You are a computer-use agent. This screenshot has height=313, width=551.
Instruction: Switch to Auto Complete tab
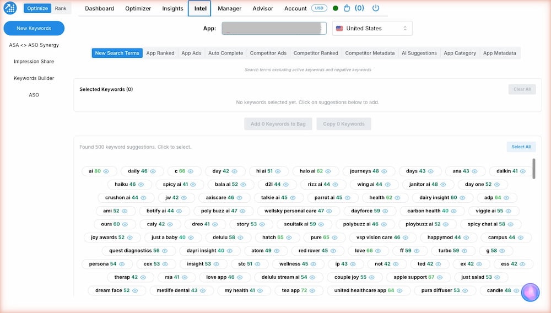(x=225, y=53)
